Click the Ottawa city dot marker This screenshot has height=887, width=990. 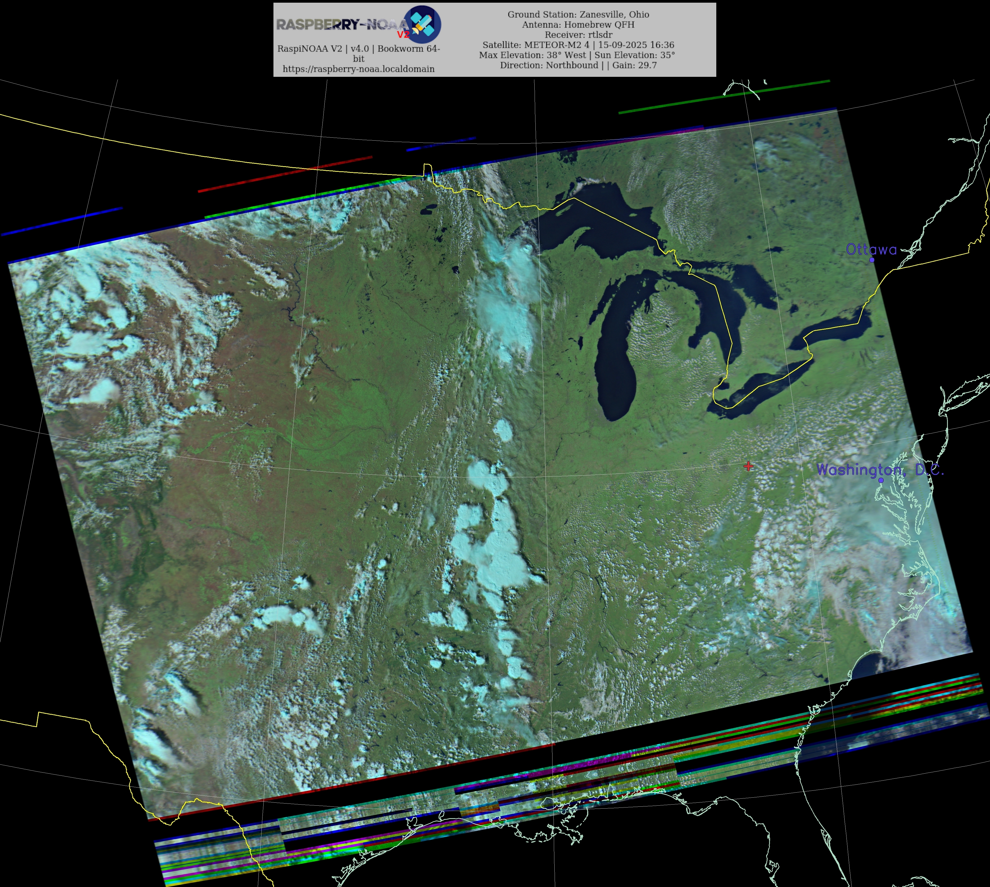(872, 260)
